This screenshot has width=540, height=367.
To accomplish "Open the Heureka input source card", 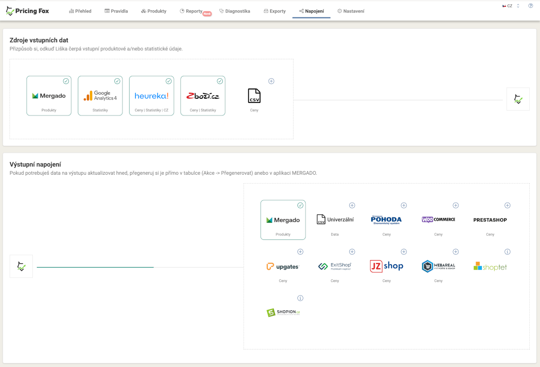I will (x=151, y=96).
